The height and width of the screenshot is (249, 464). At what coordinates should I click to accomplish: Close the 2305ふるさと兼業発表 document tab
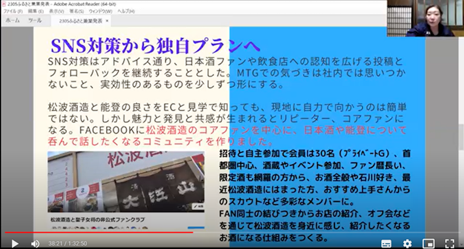(107, 21)
